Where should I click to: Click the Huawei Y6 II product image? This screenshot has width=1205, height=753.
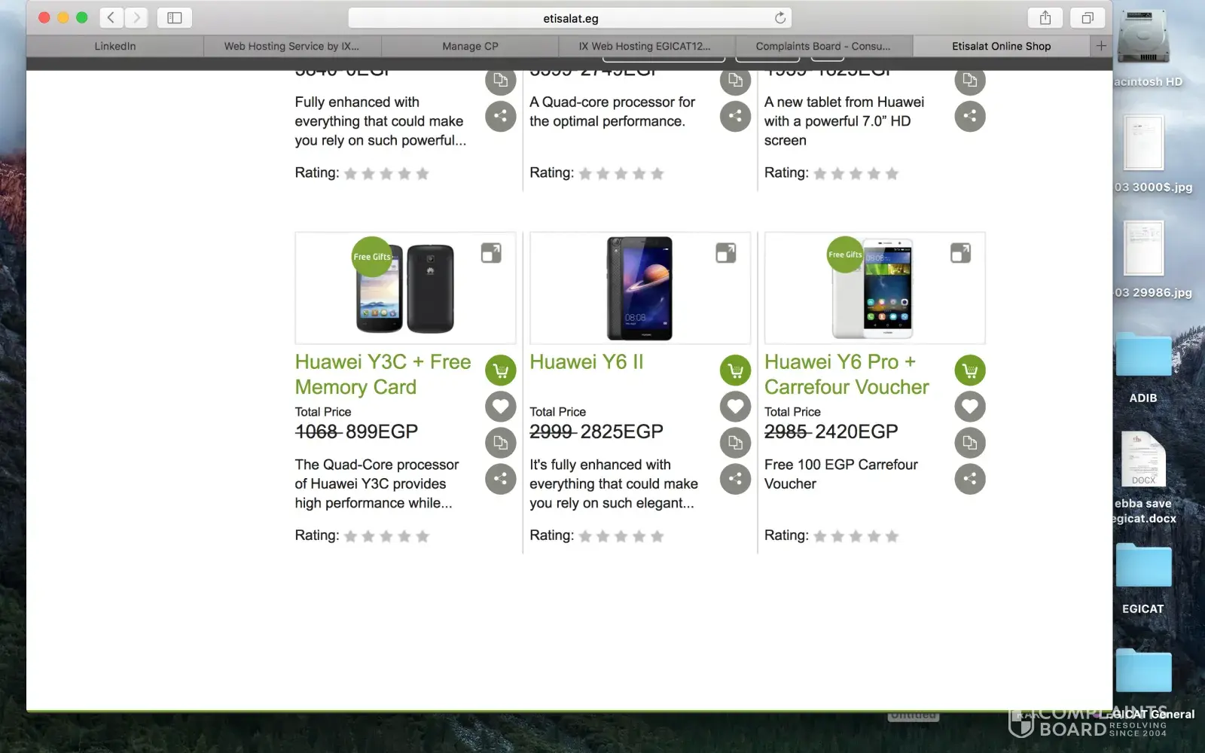[640, 288]
